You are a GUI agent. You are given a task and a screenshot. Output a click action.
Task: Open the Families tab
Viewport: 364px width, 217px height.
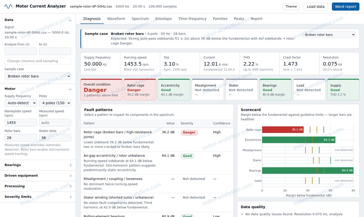tap(220, 19)
